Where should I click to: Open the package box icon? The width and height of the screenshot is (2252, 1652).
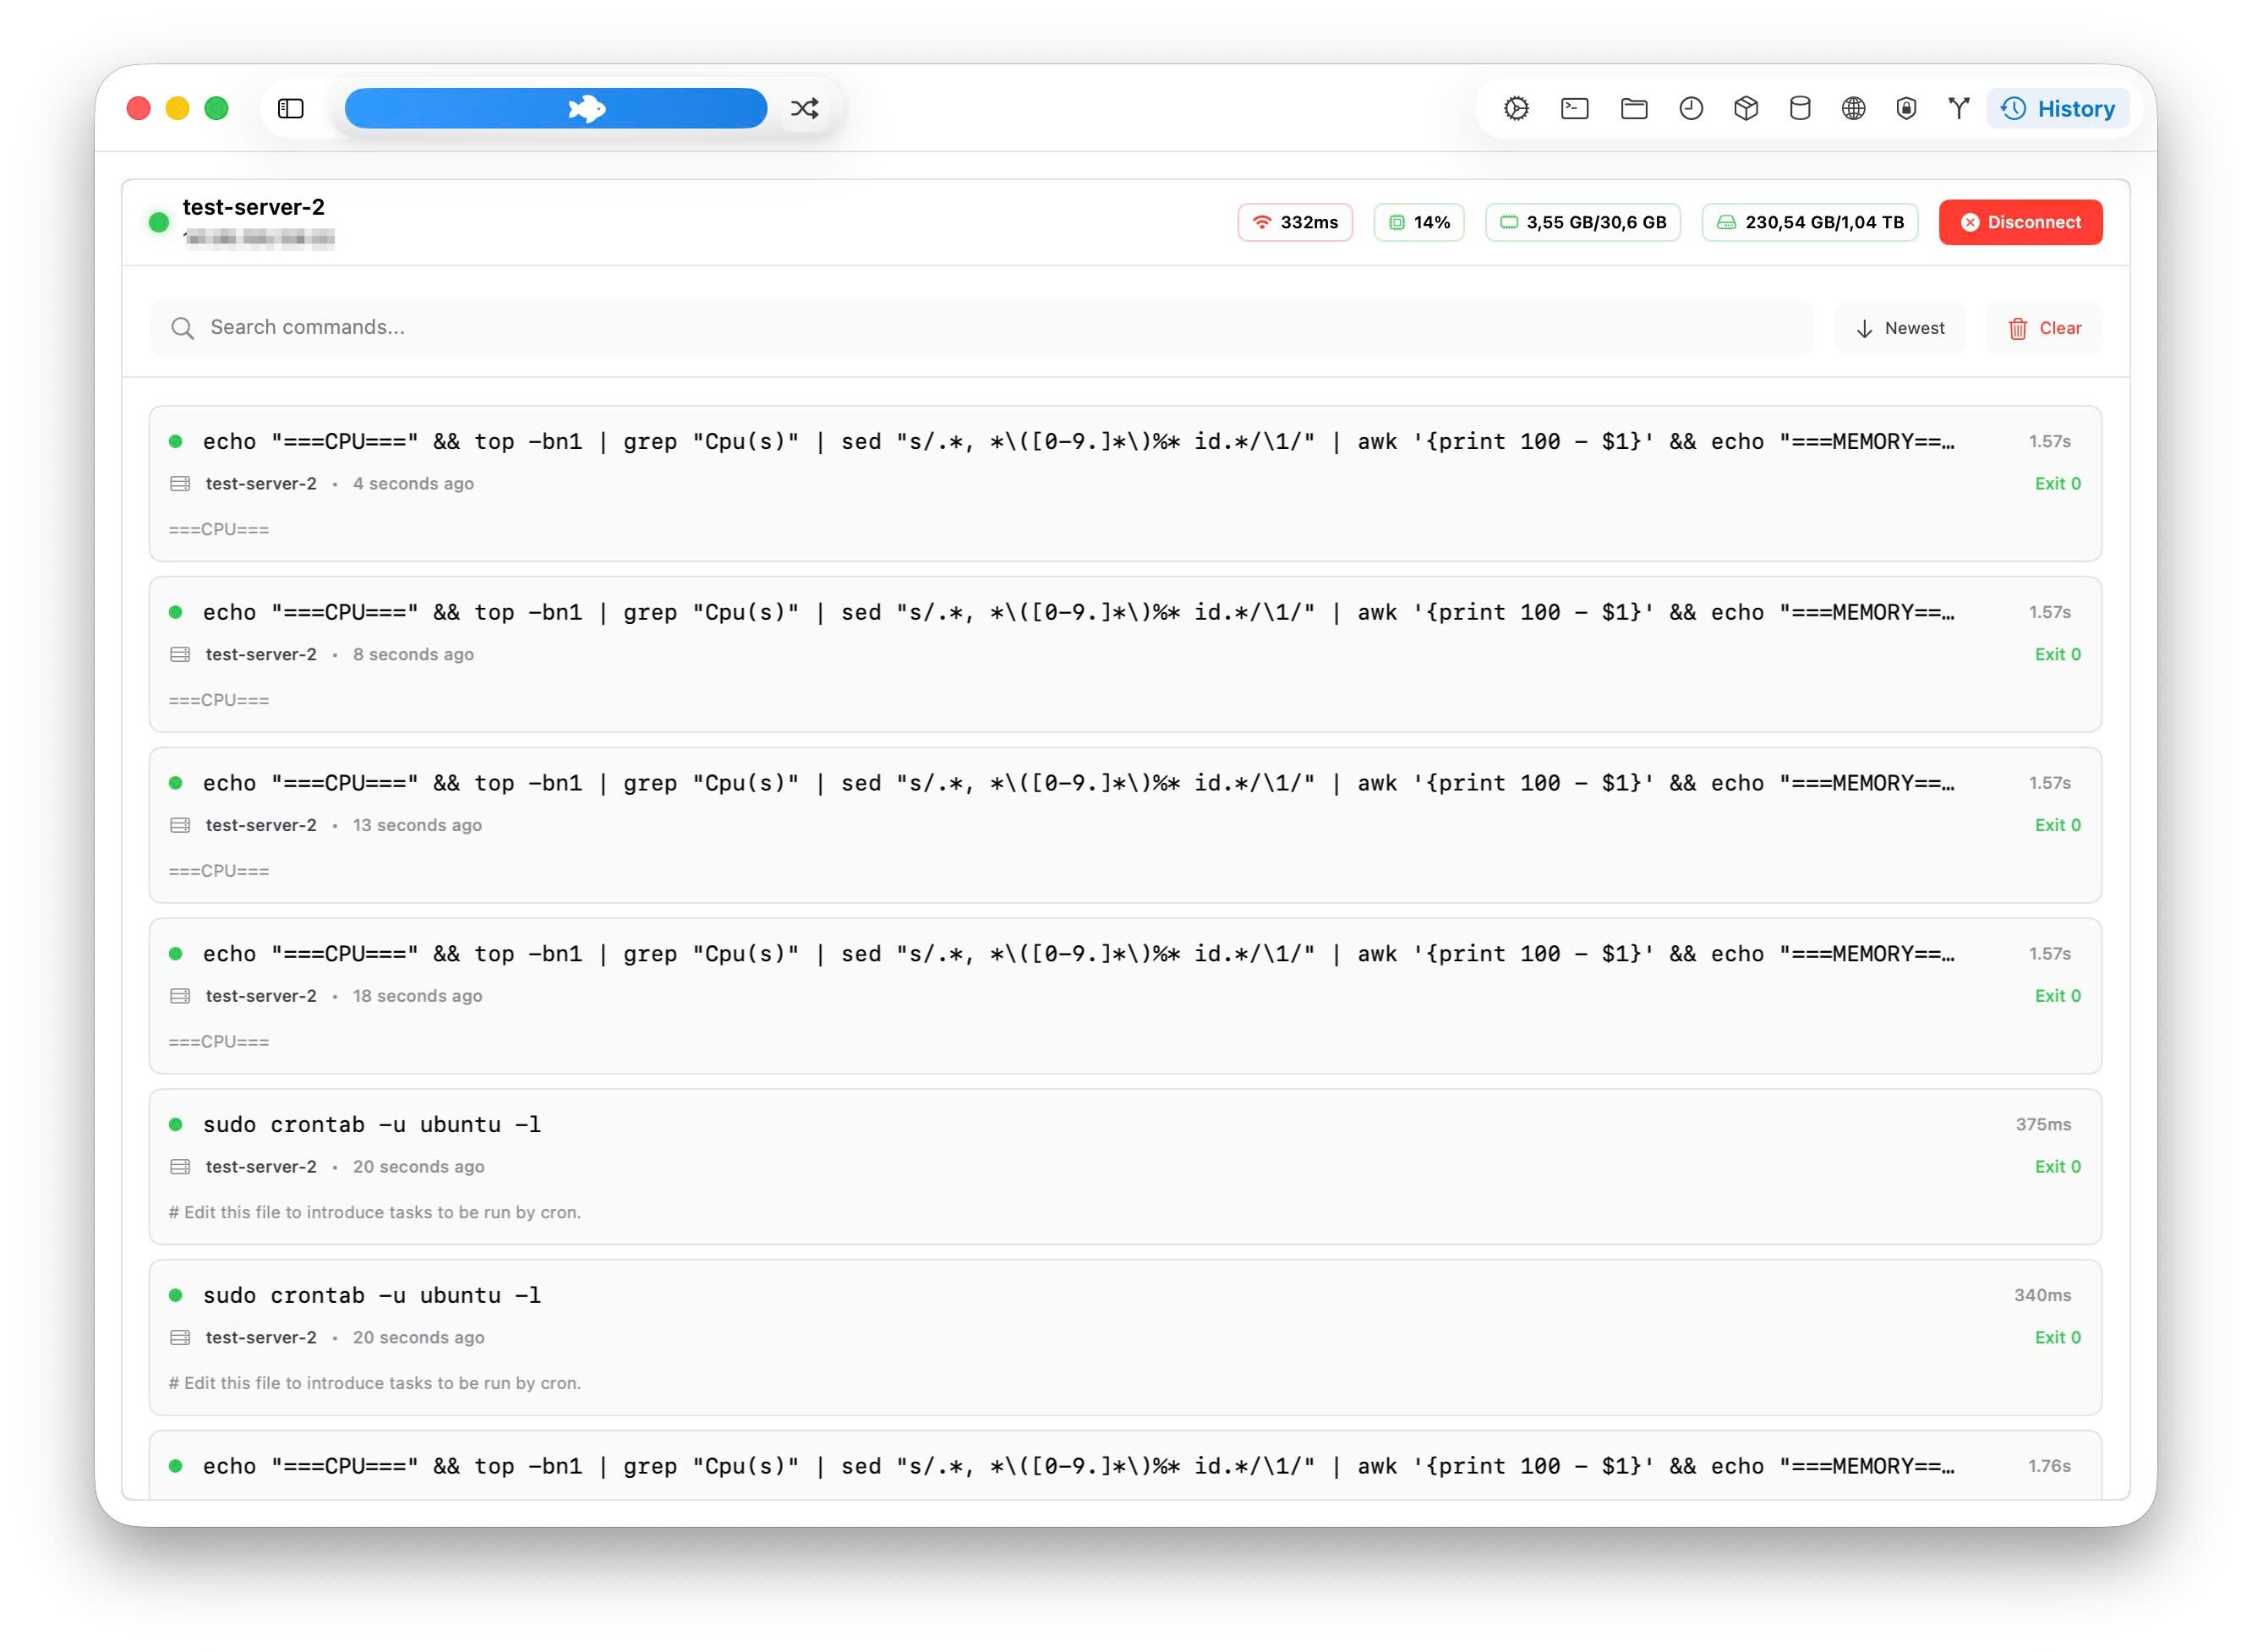(x=1745, y=108)
